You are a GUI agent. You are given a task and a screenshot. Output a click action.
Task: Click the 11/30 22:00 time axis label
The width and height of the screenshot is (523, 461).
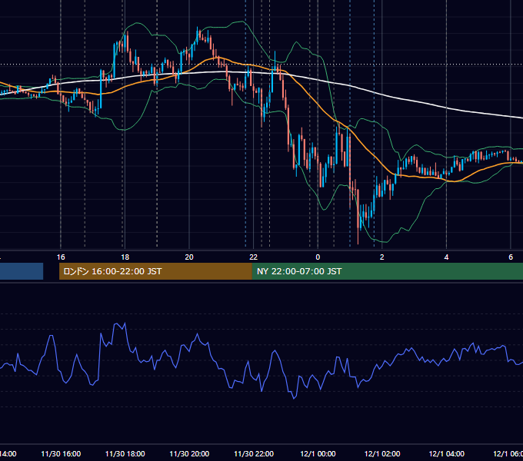pyautogui.click(x=254, y=453)
